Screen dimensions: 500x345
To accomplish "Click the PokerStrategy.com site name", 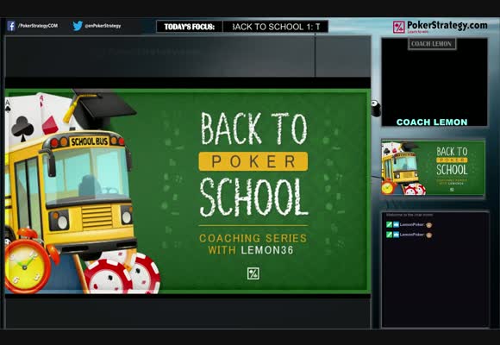I will coord(447,25).
